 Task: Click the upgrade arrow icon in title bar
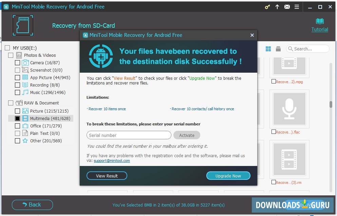(277, 7)
